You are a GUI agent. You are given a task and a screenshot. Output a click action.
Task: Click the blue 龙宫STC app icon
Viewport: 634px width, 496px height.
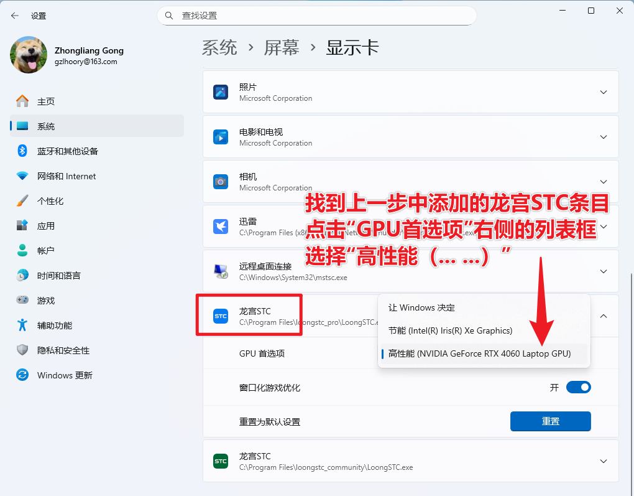tap(221, 316)
